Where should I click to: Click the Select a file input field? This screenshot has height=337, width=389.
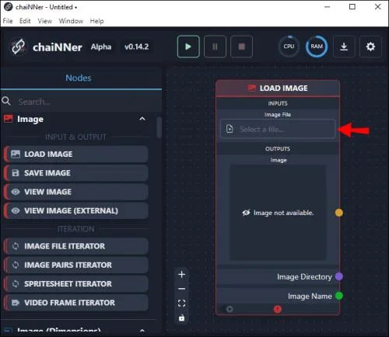[278, 129]
